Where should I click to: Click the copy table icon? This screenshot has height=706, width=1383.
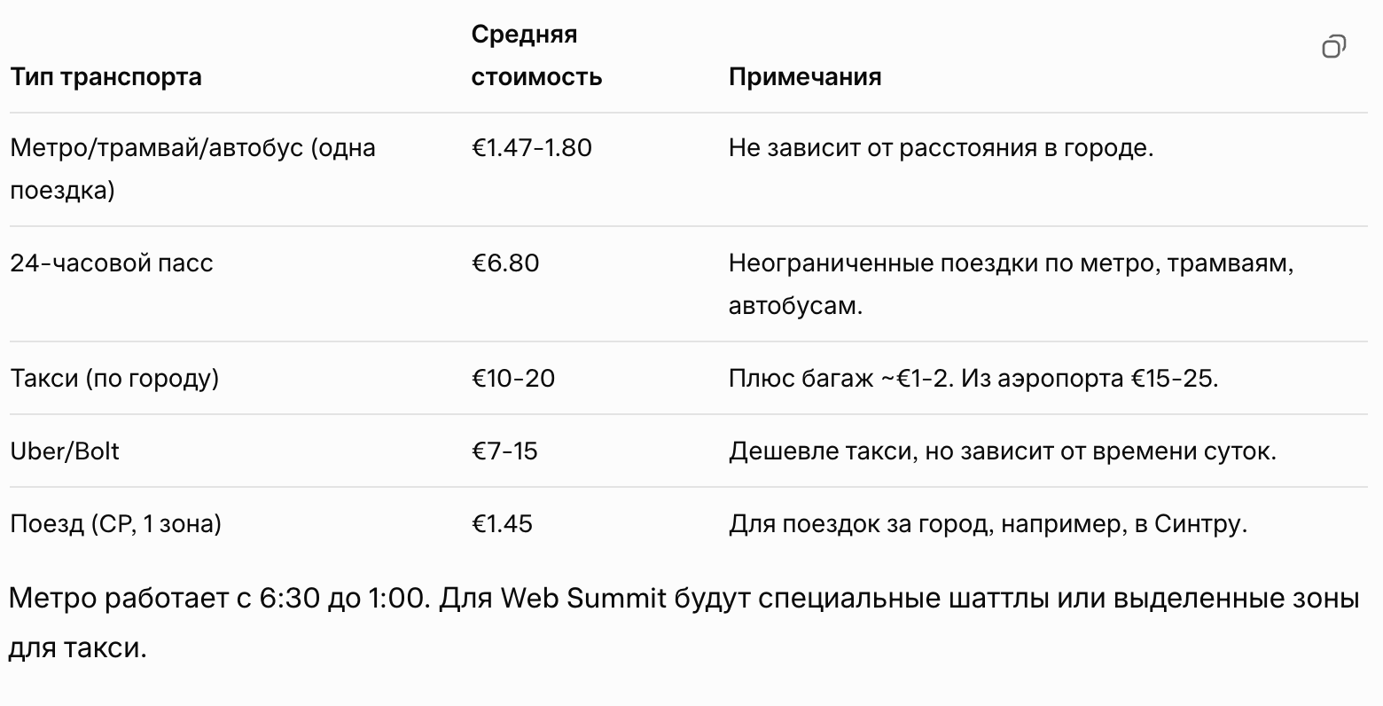(1334, 46)
